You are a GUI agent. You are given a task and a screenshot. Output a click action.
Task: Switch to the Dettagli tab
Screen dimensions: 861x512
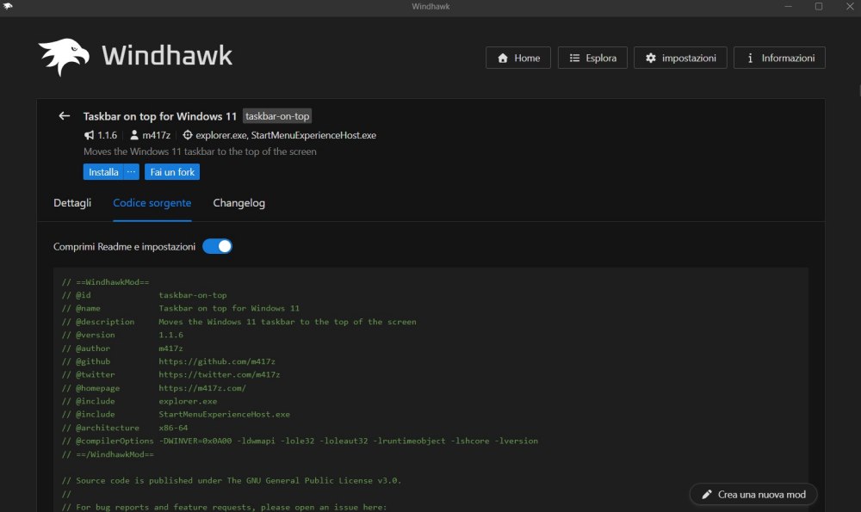pos(72,203)
